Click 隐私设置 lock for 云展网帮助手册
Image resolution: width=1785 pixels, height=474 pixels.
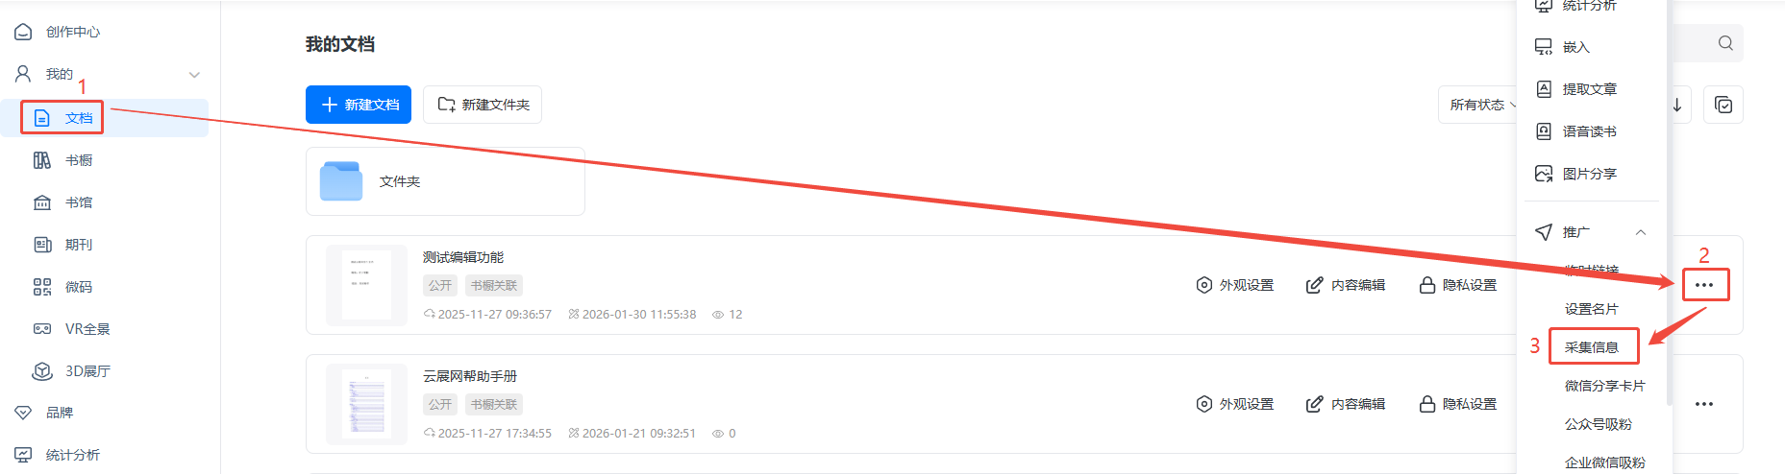point(1427,404)
